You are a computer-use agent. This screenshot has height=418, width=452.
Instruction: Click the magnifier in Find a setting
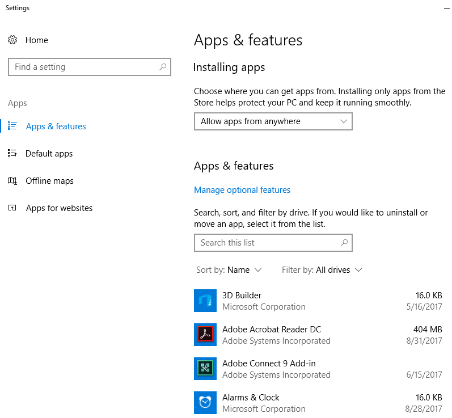[x=163, y=67]
